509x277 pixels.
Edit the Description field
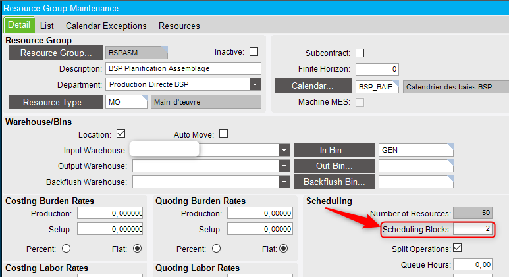click(183, 69)
